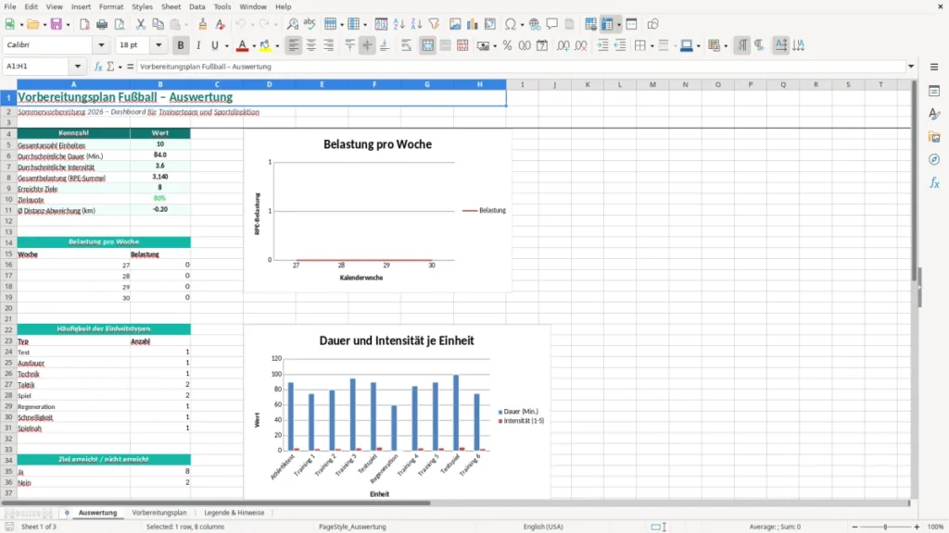Open the Sheet menu
The image size is (949, 533).
(171, 6)
